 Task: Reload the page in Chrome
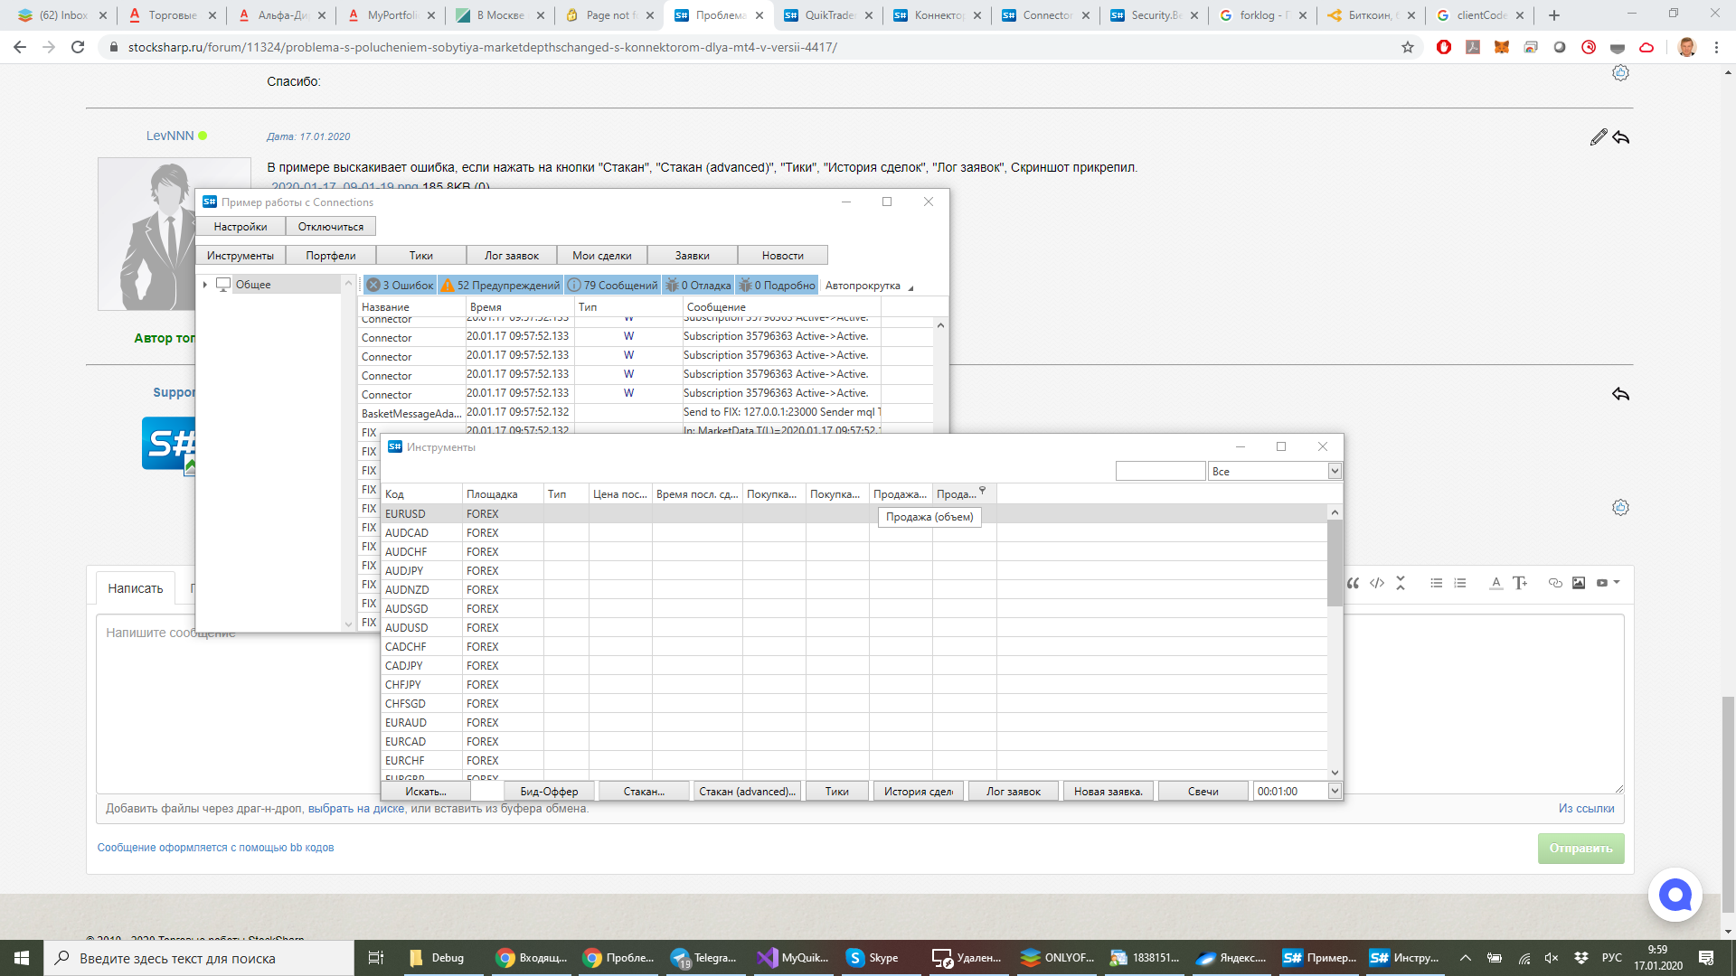coord(78,47)
